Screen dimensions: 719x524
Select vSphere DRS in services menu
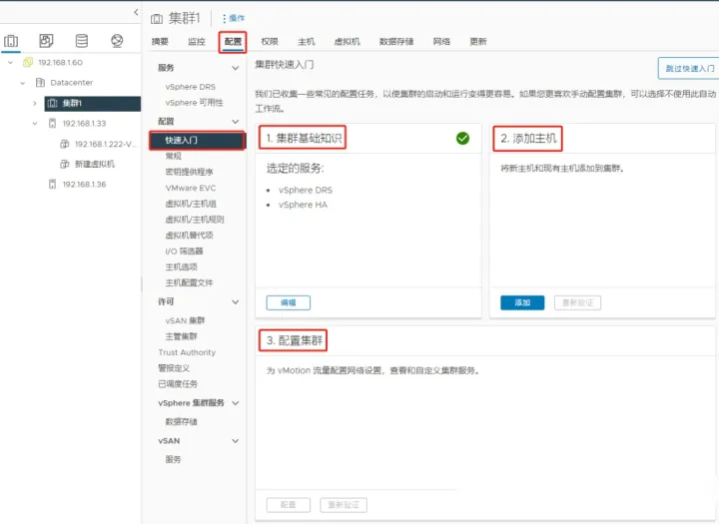click(191, 87)
